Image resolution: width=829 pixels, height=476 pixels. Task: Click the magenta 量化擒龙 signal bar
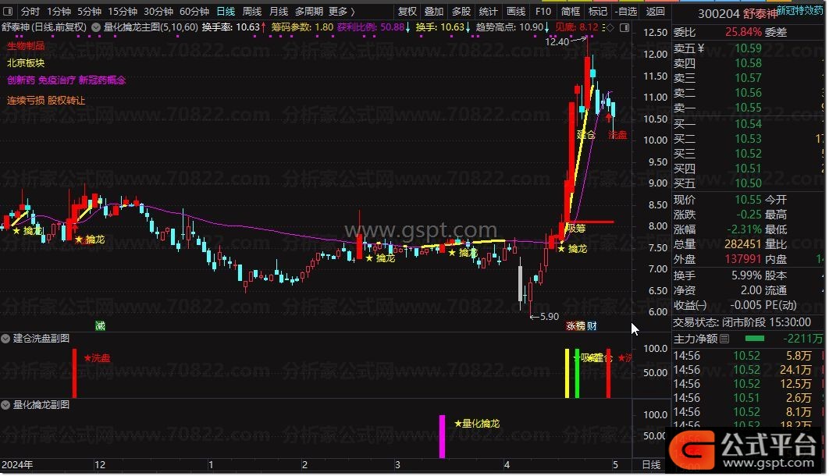[x=442, y=436]
